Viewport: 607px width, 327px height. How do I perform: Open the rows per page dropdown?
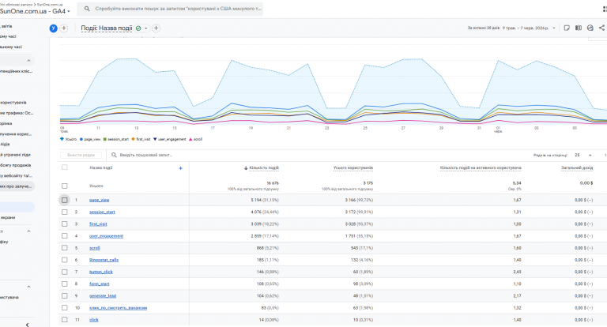[583, 155]
